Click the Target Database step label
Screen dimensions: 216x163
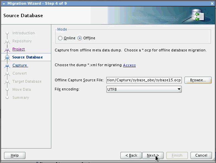click(x=27, y=81)
